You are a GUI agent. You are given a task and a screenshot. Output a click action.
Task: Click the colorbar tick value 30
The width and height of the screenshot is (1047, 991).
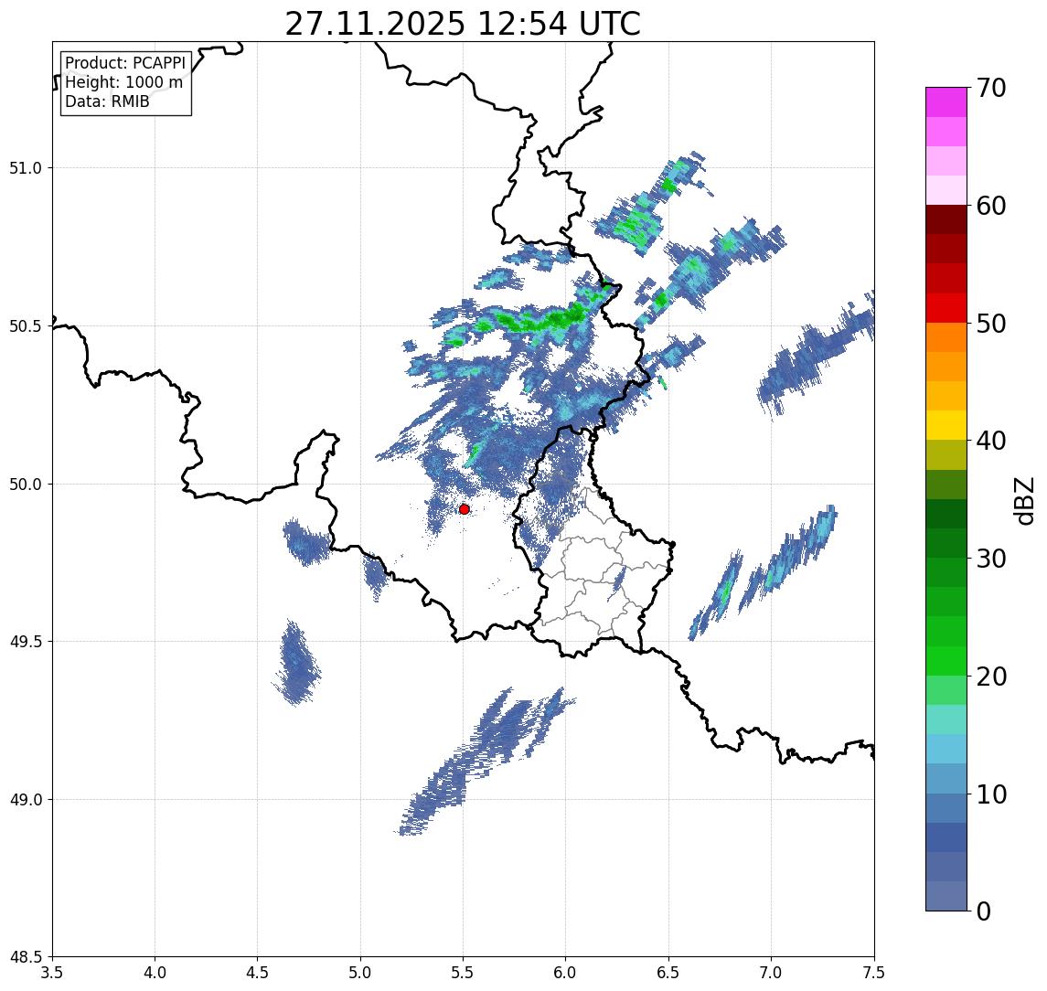[x=991, y=559]
